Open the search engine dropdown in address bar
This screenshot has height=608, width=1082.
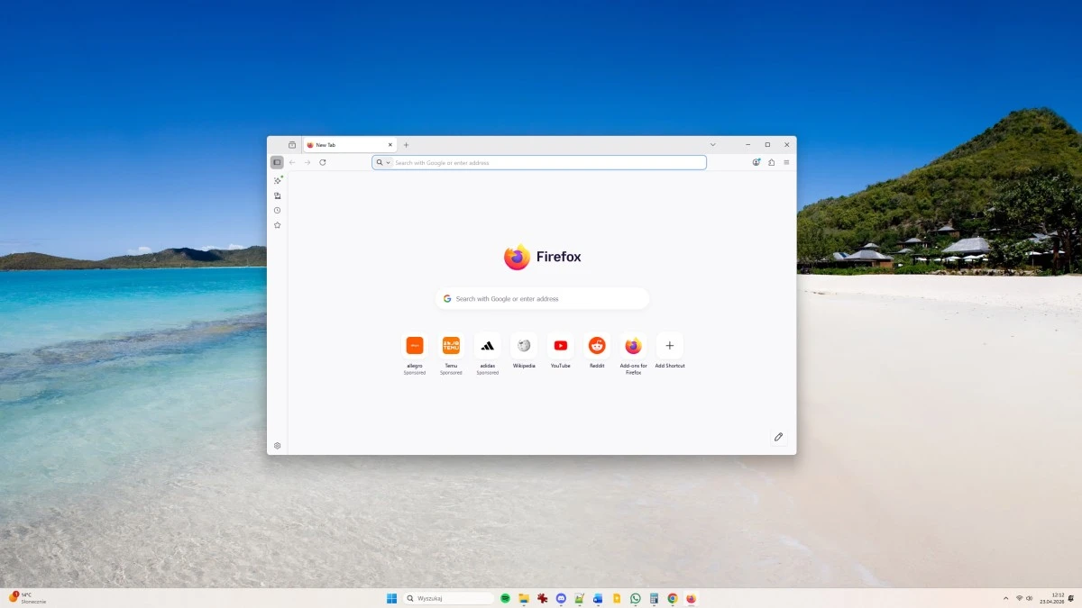click(x=387, y=162)
